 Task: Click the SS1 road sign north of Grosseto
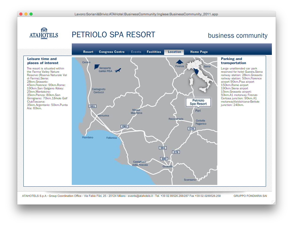(163, 148)
